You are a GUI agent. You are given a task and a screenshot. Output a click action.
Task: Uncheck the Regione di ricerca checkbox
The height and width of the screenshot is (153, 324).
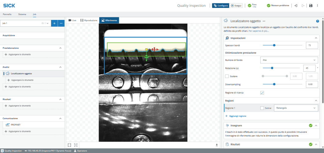(262, 93)
